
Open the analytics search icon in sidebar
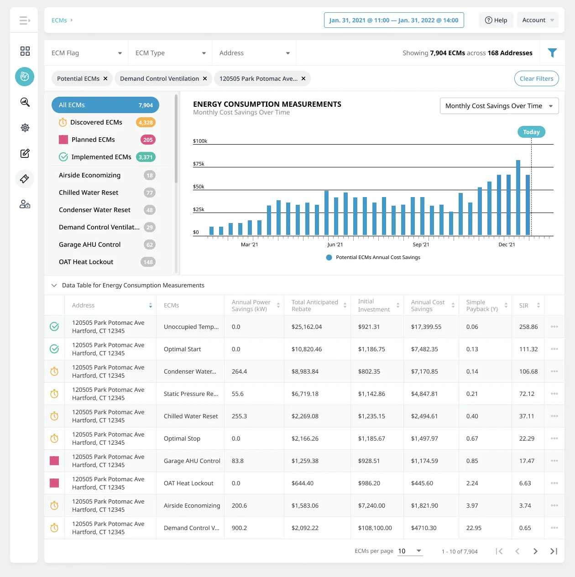tap(25, 102)
